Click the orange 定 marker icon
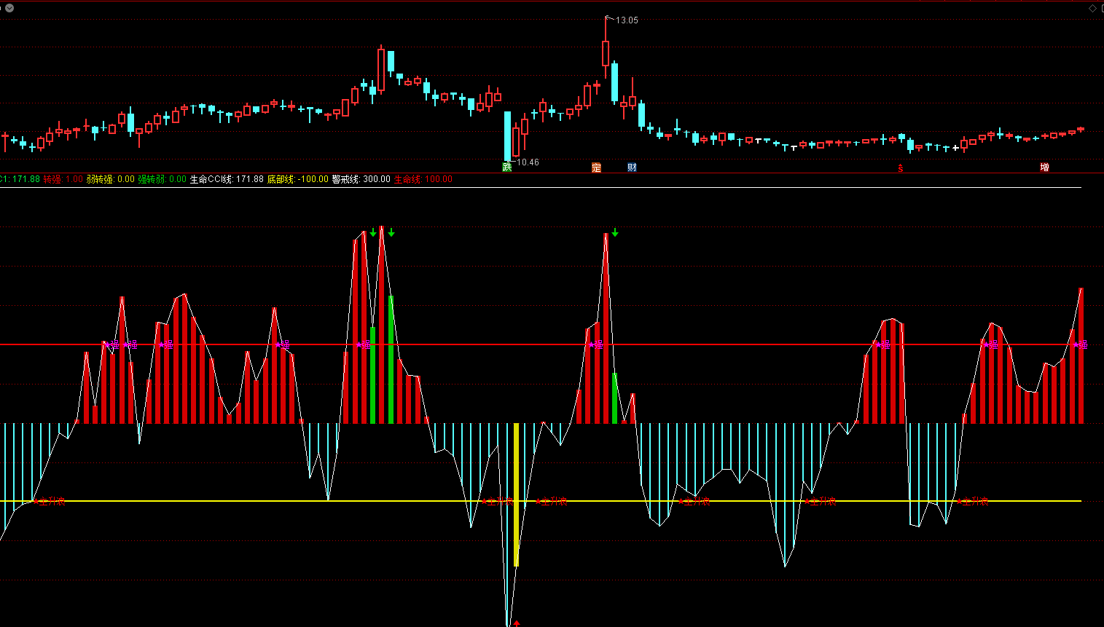 [x=596, y=167]
